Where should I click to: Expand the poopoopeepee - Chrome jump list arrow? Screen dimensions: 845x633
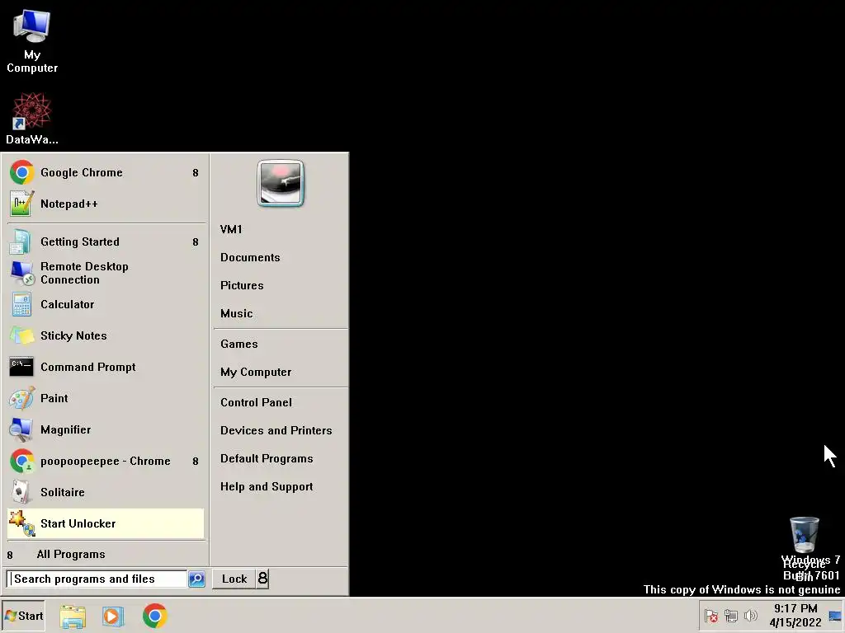196,462
